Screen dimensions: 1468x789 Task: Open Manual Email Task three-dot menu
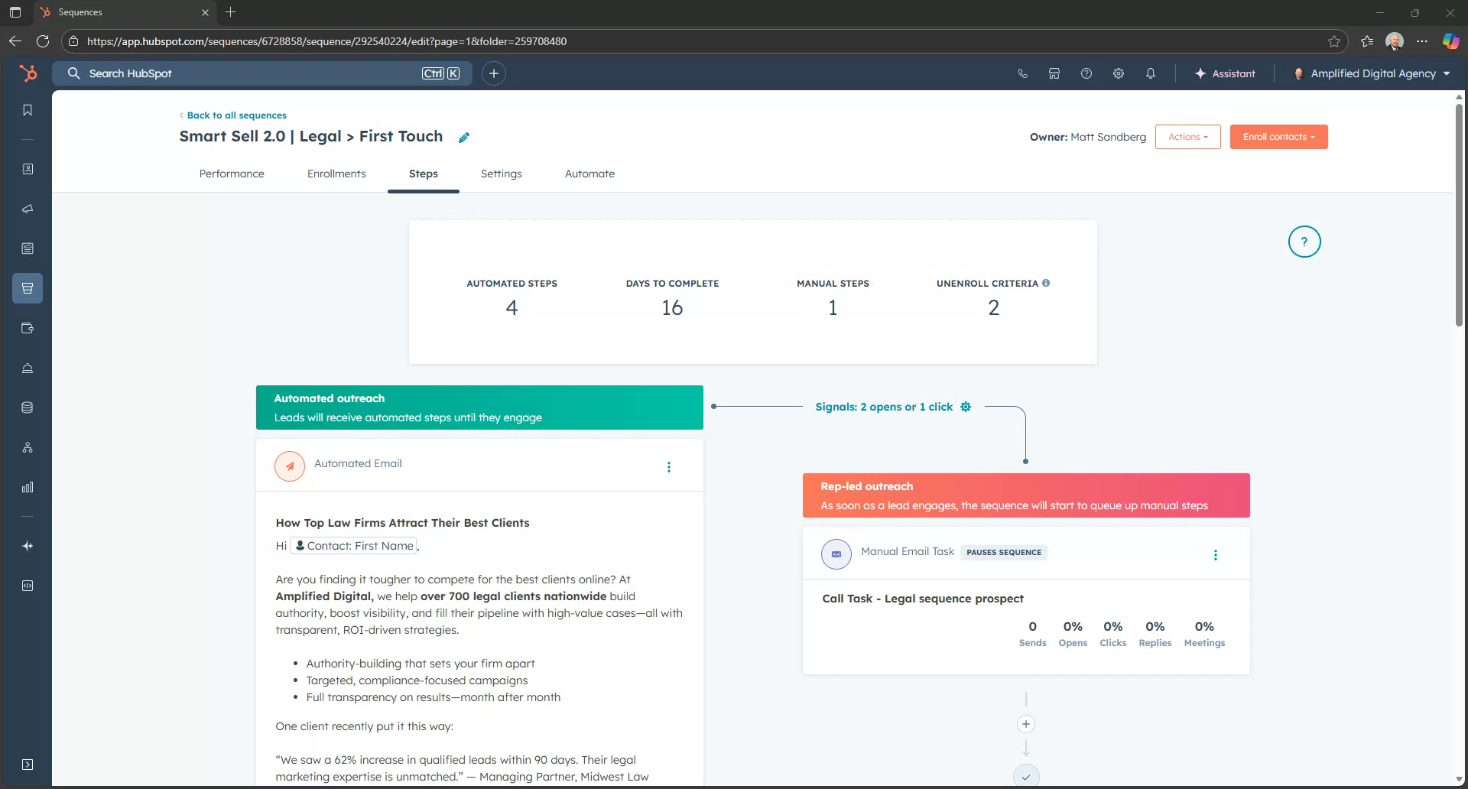[1216, 554]
